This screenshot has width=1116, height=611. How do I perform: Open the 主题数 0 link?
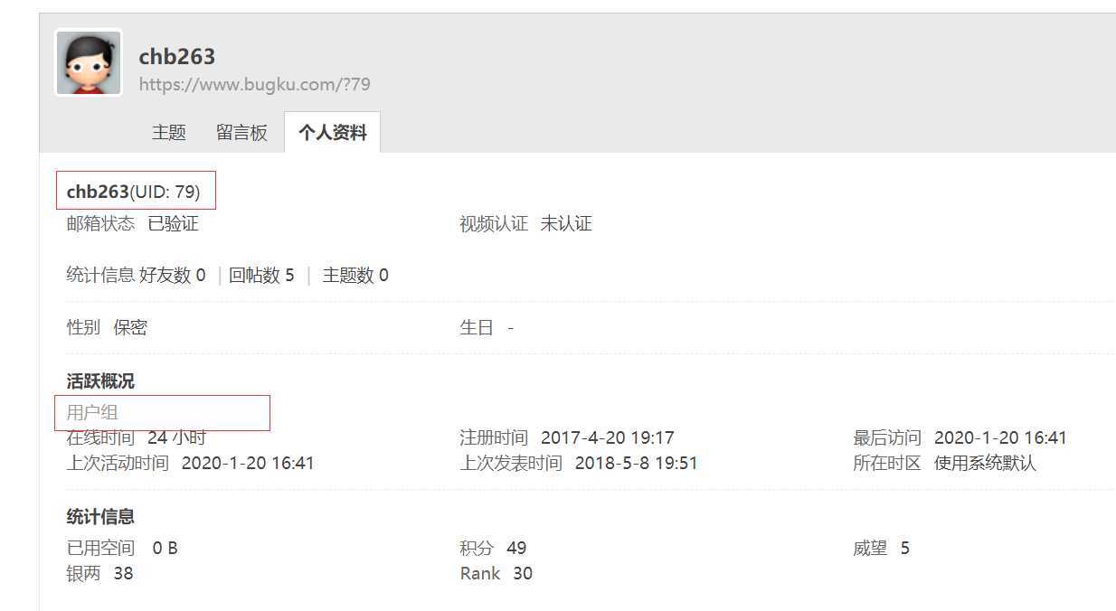click(x=355, y=275)
